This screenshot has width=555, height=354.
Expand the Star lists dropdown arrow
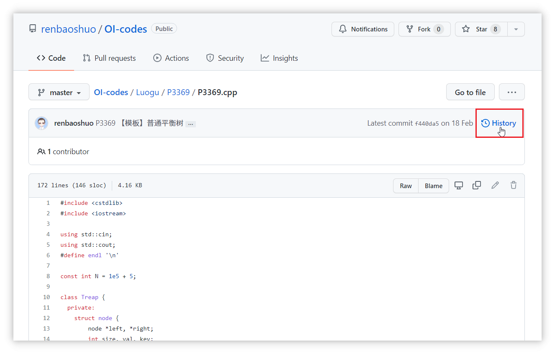coord(516,29)
